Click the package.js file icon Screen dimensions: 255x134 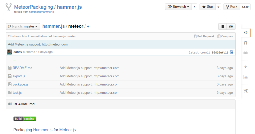pos(10,84)
